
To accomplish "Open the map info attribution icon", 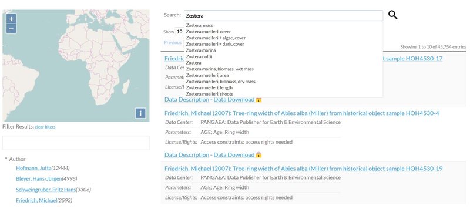I will coord(140,113).
